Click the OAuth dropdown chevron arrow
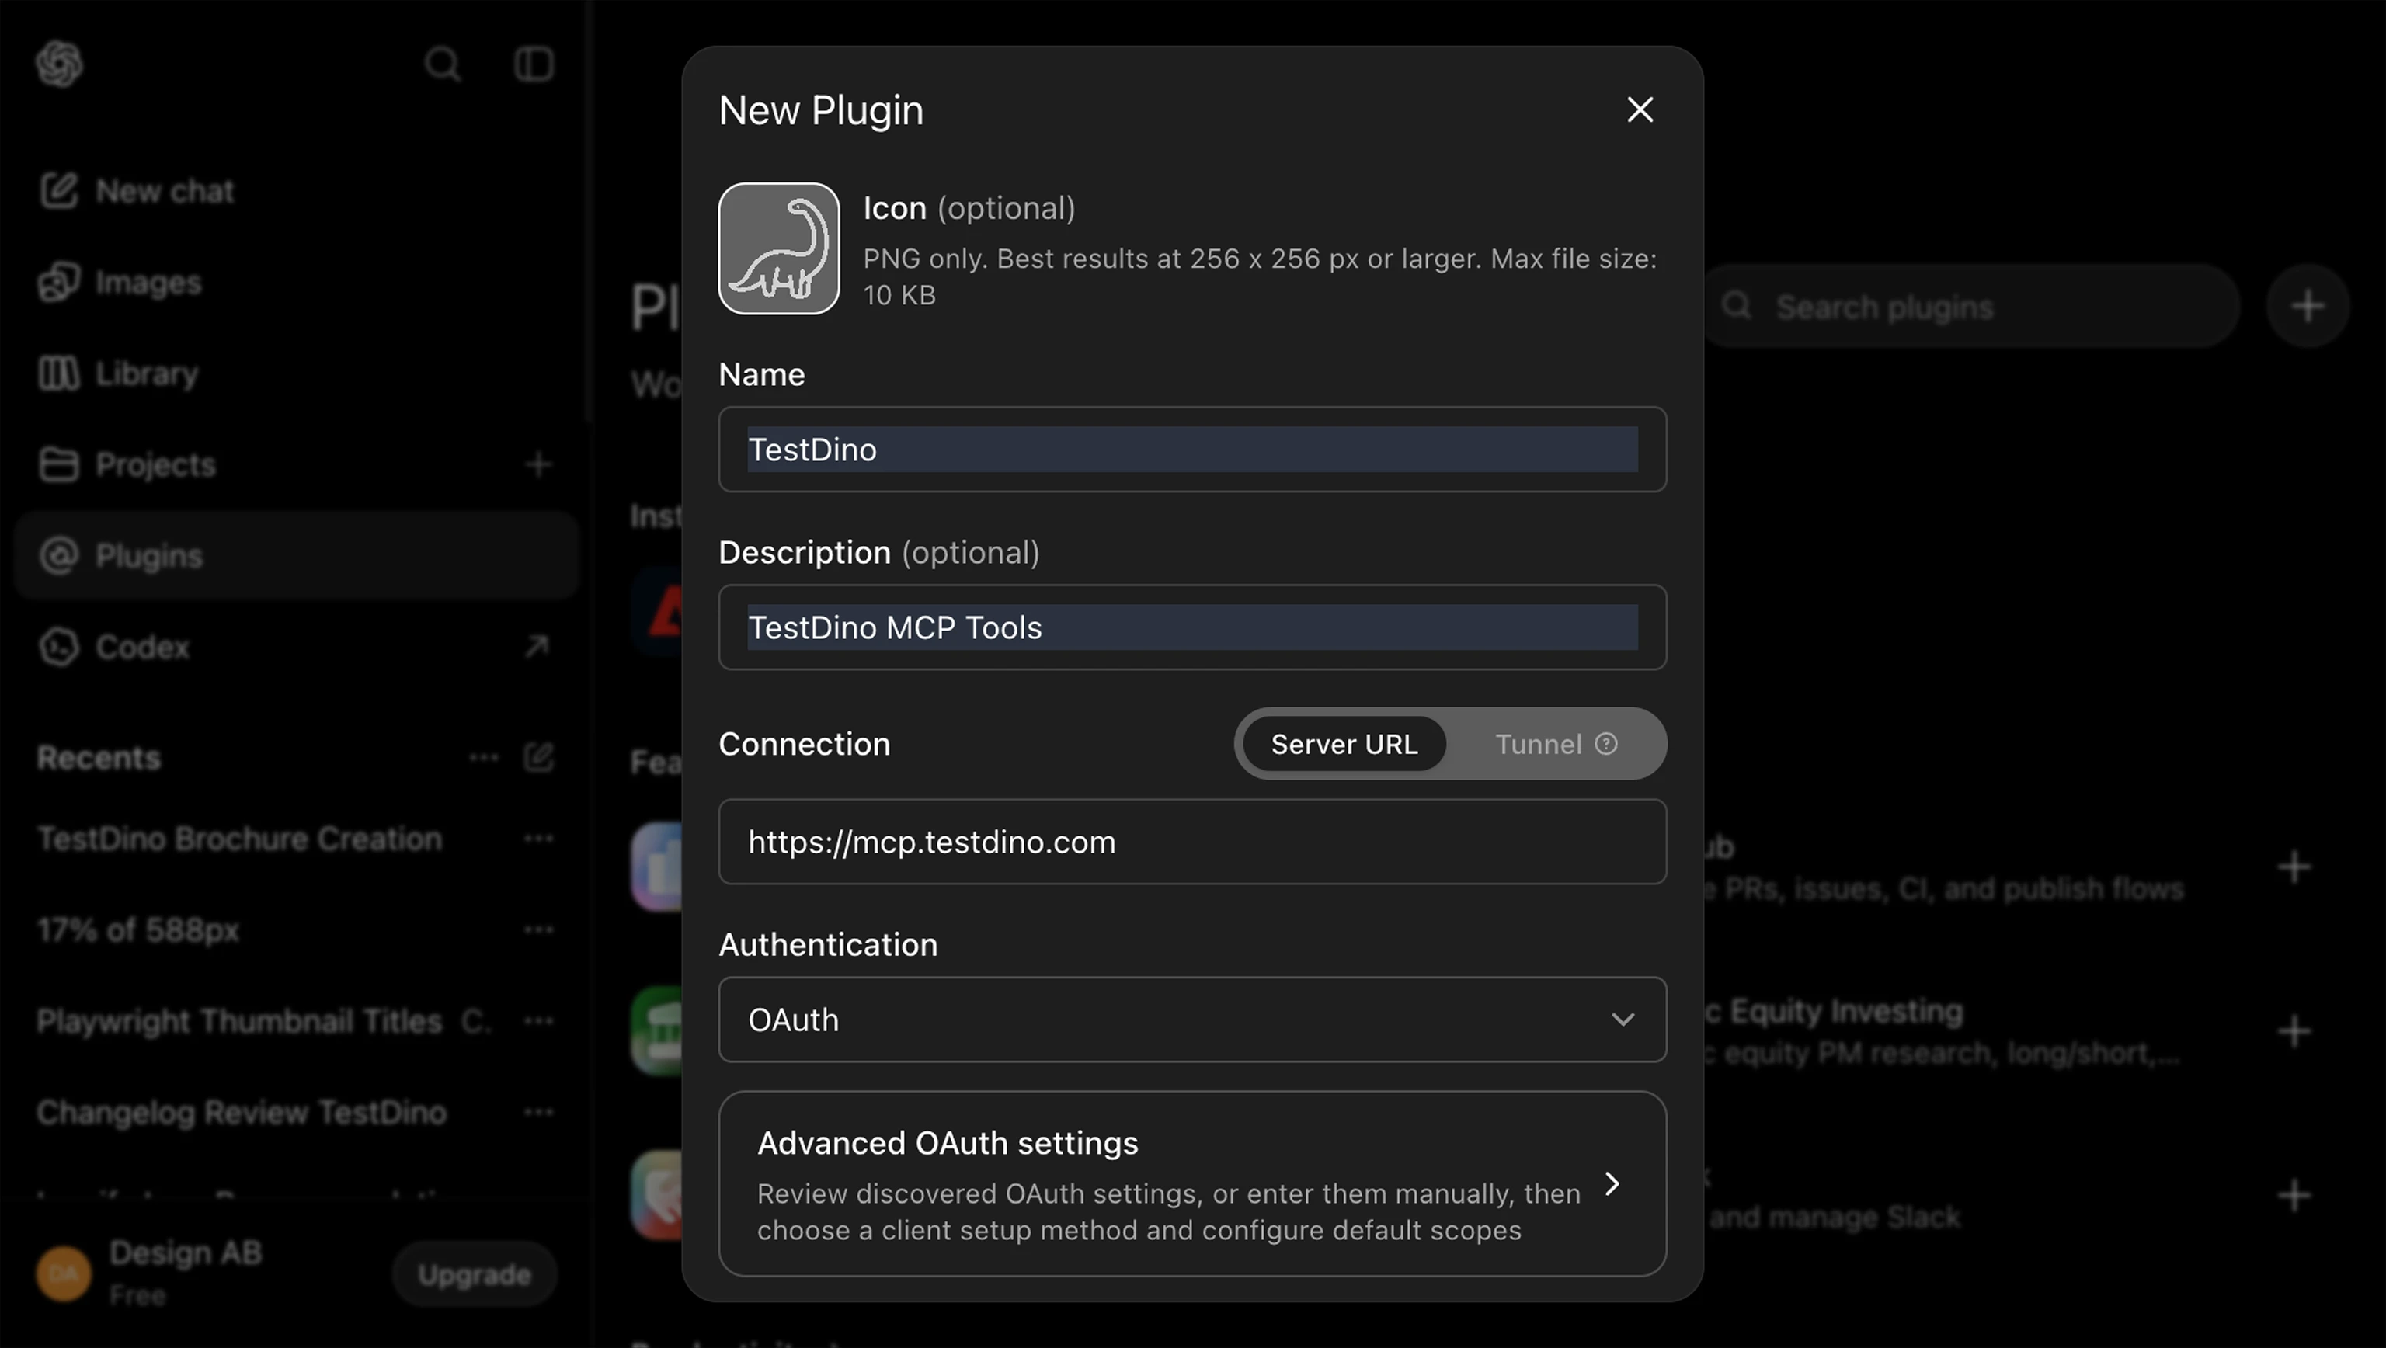This screenshot has height=1348, width=2386. 1623,1020
